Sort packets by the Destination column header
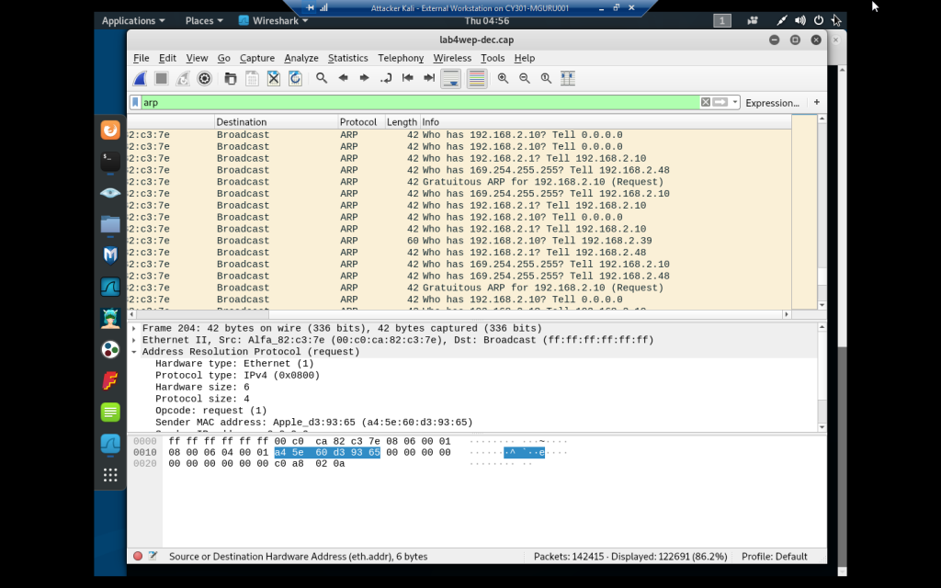Screen dimensions: 941x588 (x=277, y=122)
